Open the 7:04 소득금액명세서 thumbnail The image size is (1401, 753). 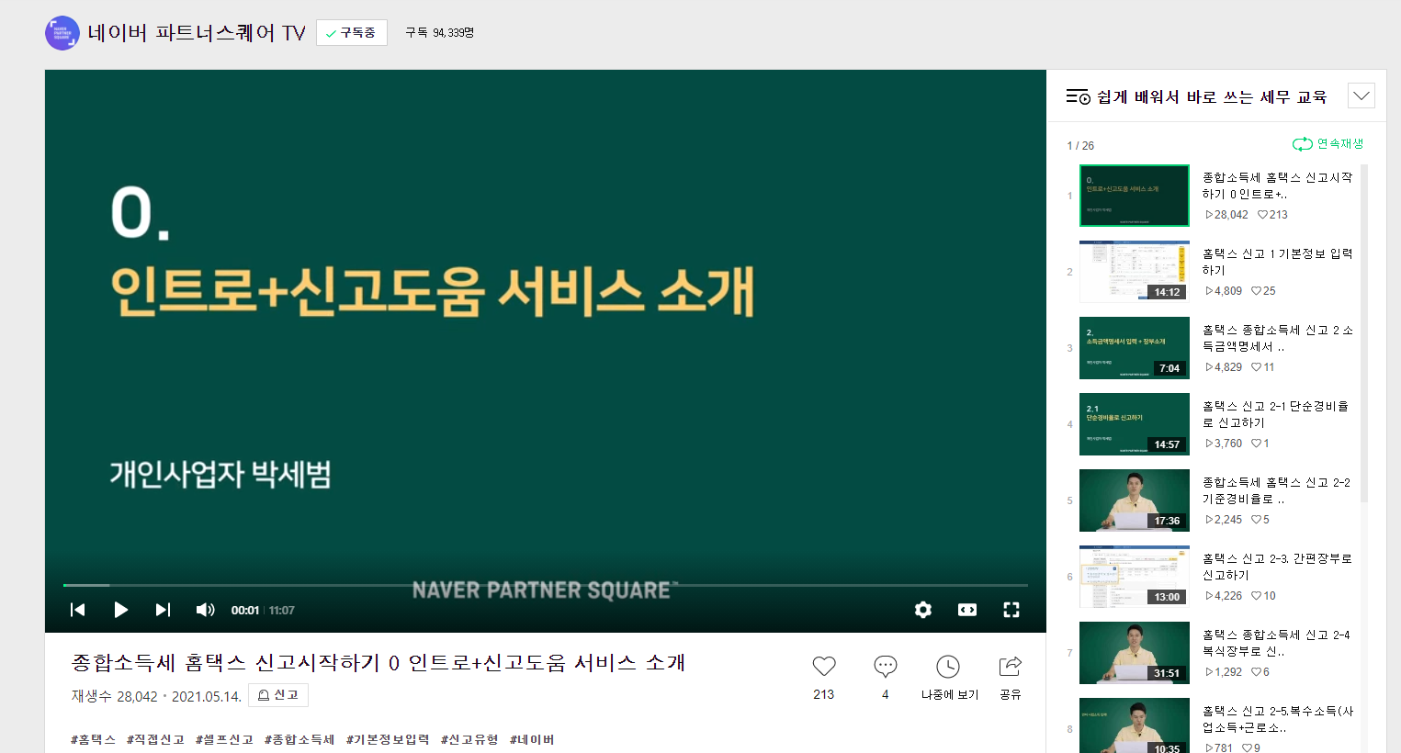click(1135, 348)
